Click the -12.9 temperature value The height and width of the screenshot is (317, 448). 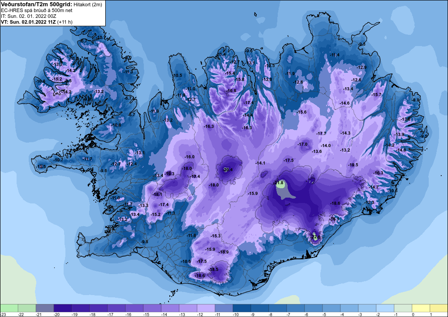362,67
